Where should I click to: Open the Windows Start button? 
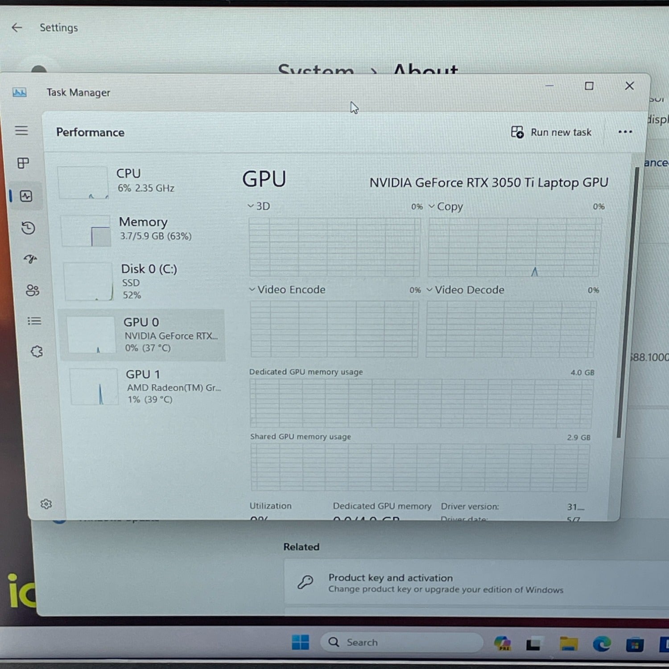click(x=300, y=642)
